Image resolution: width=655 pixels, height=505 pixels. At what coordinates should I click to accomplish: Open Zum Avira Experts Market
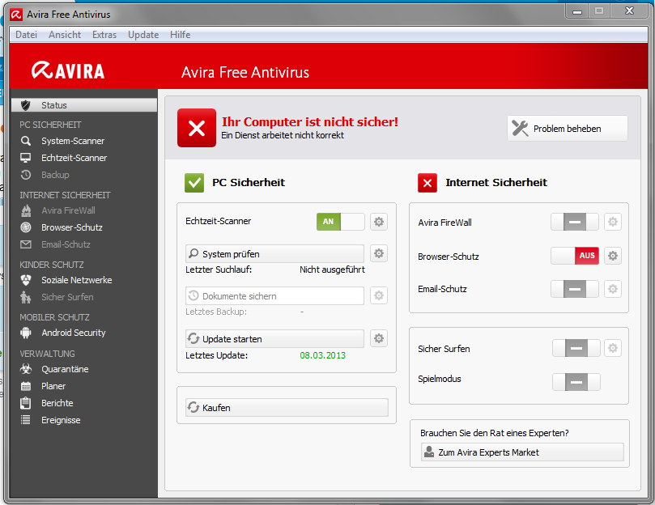coord(522,452)
